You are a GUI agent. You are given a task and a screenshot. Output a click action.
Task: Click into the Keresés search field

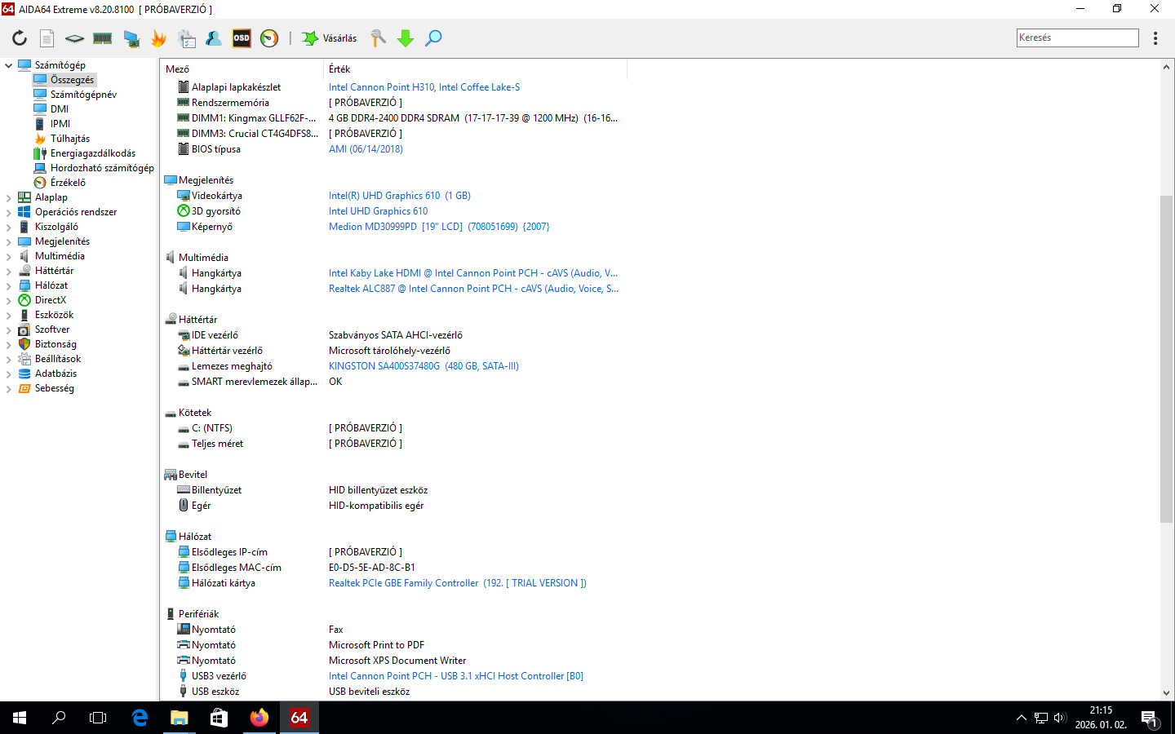point(1078,38)
